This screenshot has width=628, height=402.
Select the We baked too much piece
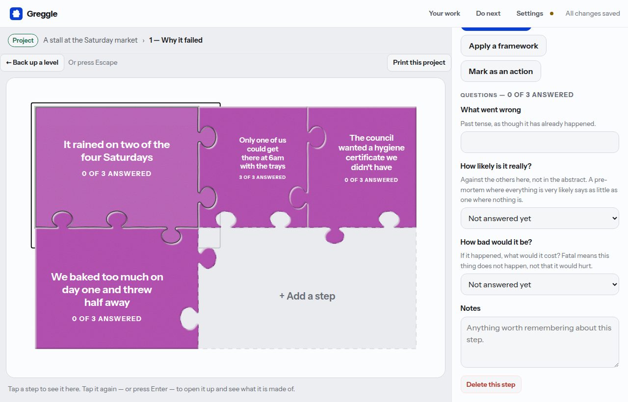click(x=117, y=288)
